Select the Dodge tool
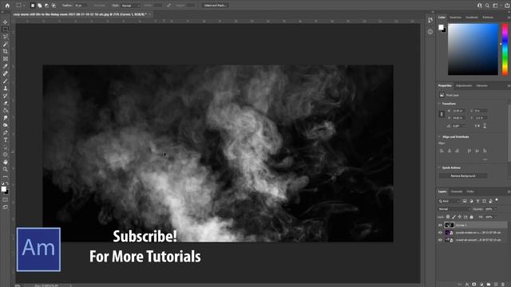This screenshot has width=511, height=287. point(6,125)
